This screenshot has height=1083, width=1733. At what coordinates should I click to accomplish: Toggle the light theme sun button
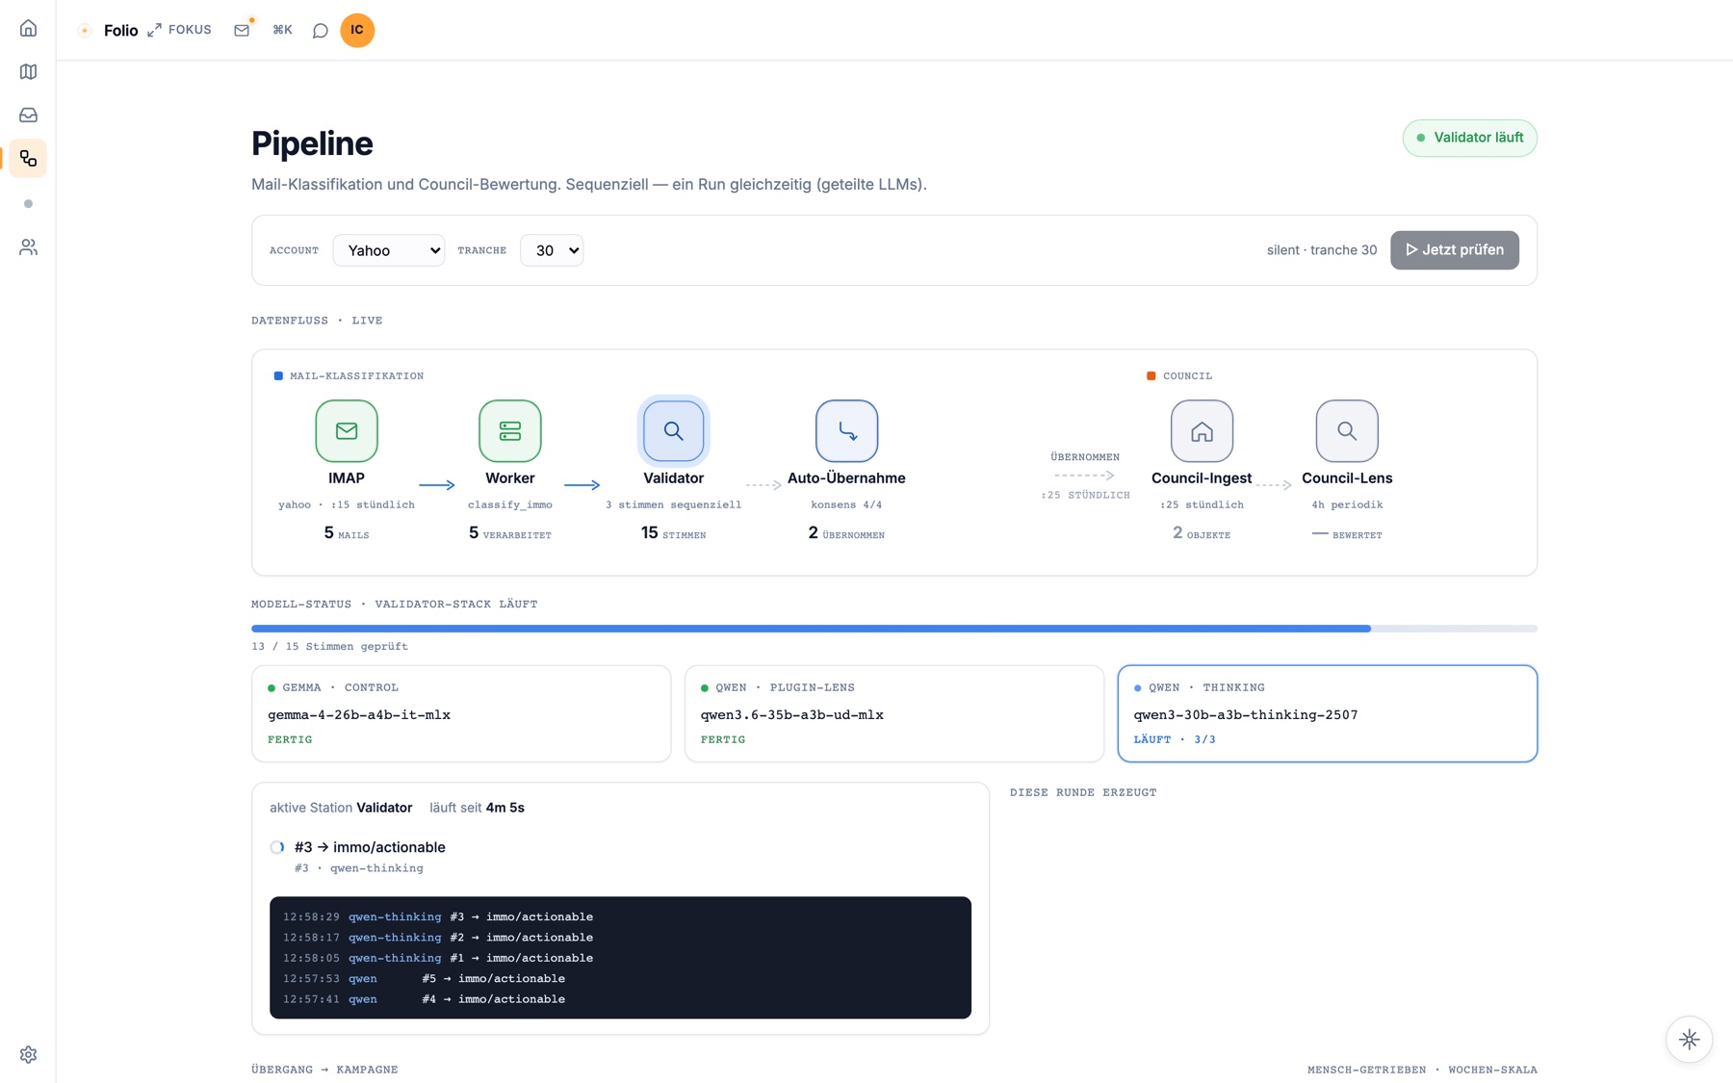(x=1690, y=1039)
